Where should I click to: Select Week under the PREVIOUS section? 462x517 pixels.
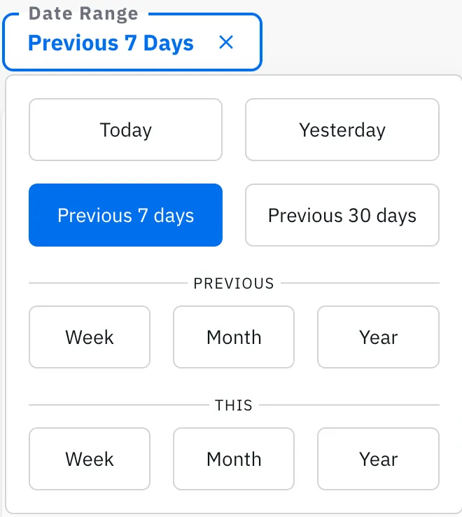coord(90,337)
